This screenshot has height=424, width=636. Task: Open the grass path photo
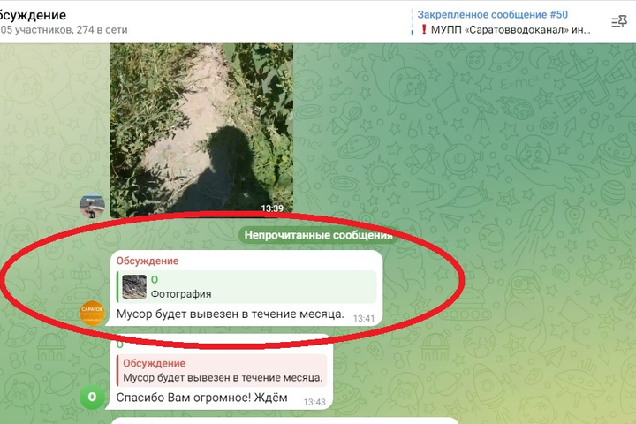(x=201, y=130)
